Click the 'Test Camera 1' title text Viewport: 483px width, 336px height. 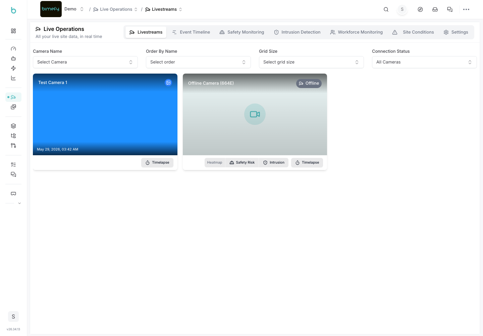coord(53,83)
